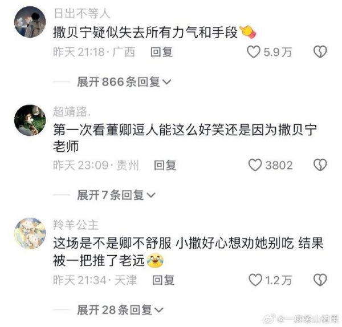Open 超靖路's profile avatar
Image resolution: width=342 pixels, height=327 pixels.
click(x=30, y=120)
